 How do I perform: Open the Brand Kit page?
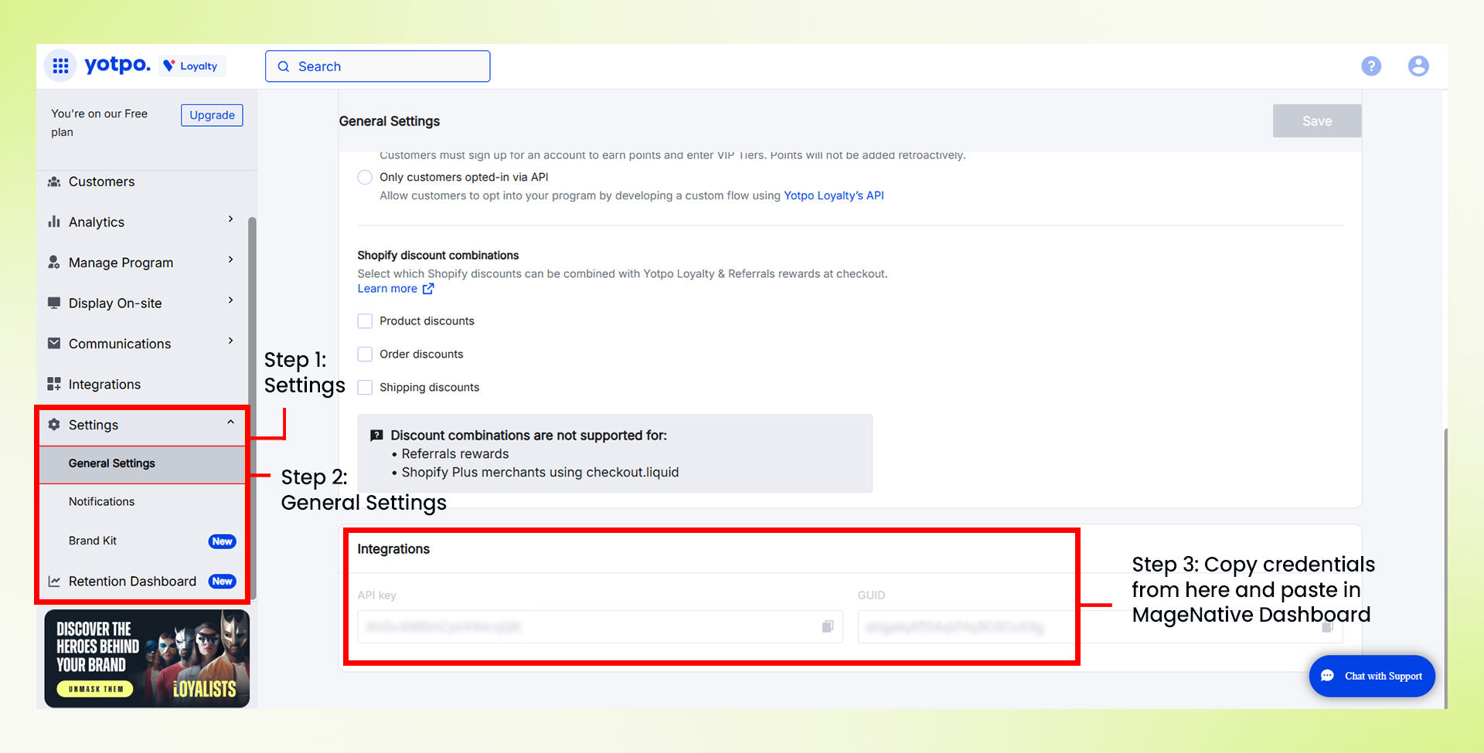click(x=92, y=541)
